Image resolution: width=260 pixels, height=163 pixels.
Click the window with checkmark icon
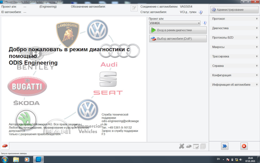(x=196, y=146)
